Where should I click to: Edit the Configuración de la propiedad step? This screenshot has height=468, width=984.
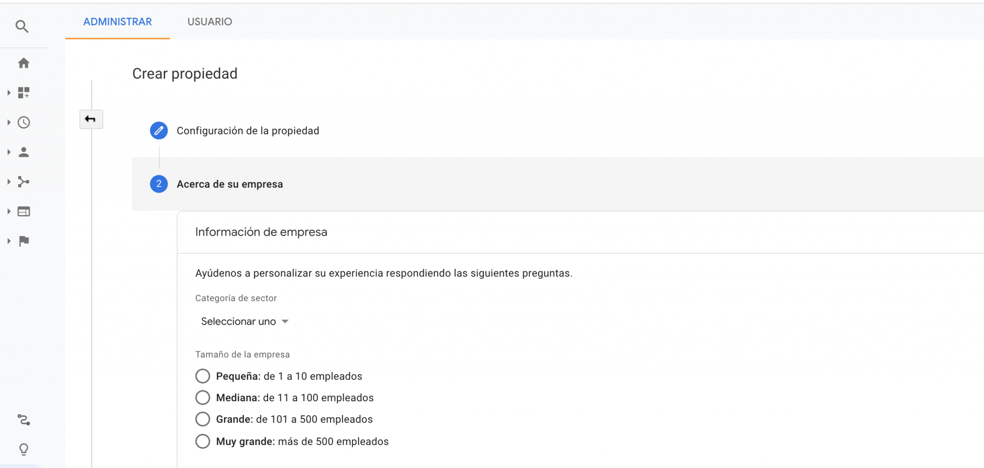[x=159, y=130]
